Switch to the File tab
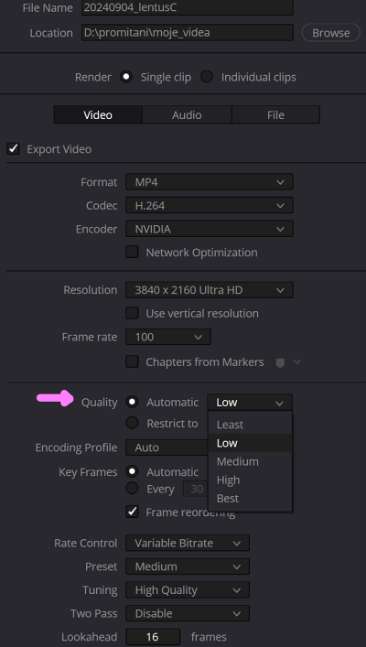 point(275,114)
